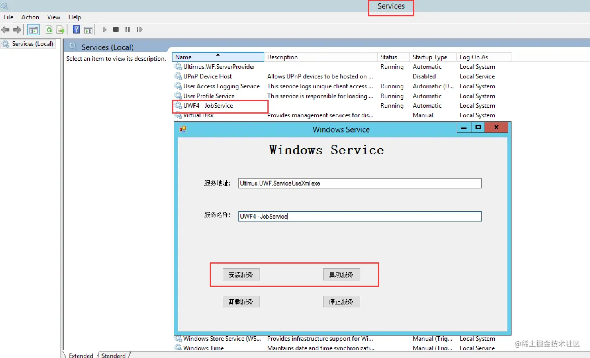Click the description 'Allows UPnP devices to be hosted on'
The height and width of the screenshot is (358, 590).
coord(320,76)
